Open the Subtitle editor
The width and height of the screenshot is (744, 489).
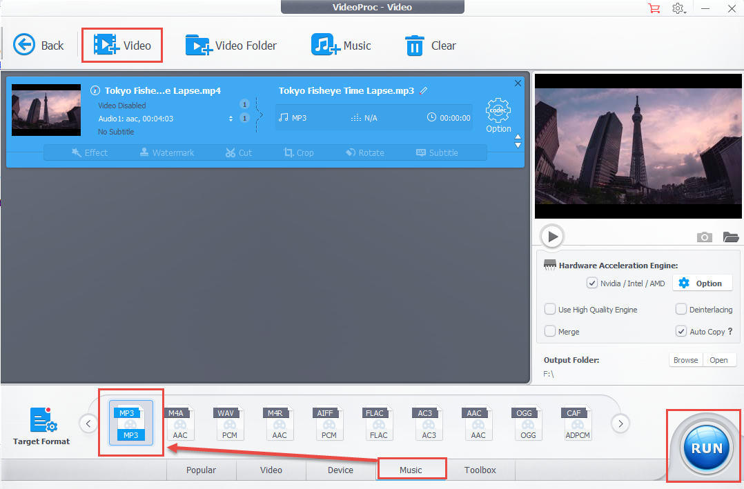click(437, 152)
